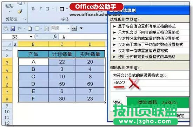Click cell with planned sales 22
This screenshot has width=193, height=127.
pos(62,62)
